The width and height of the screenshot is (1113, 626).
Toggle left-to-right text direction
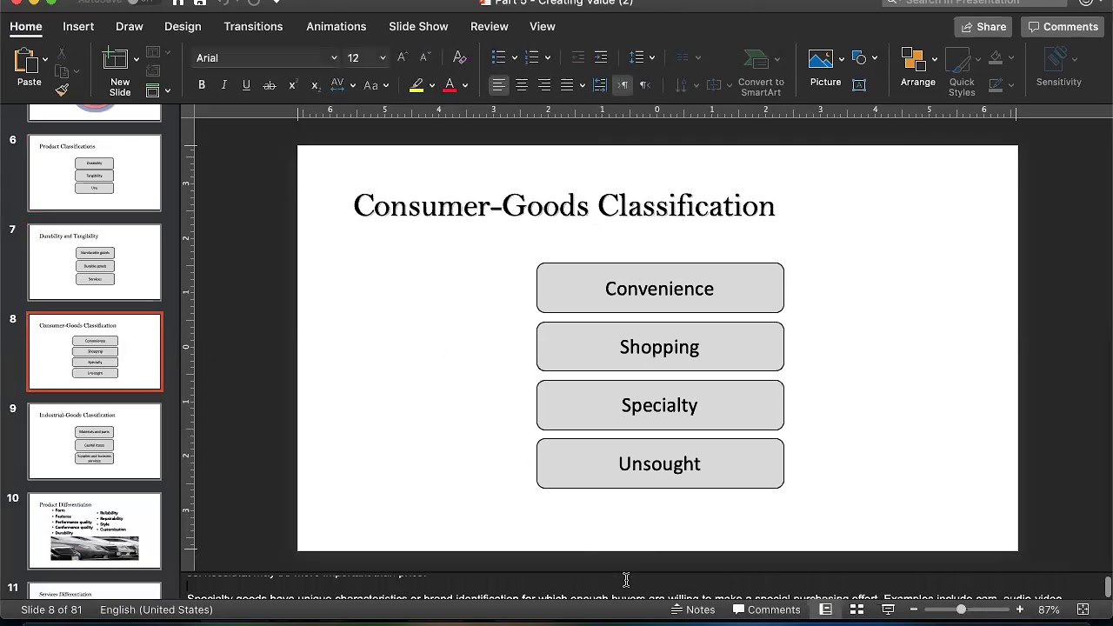click(623, 85)
